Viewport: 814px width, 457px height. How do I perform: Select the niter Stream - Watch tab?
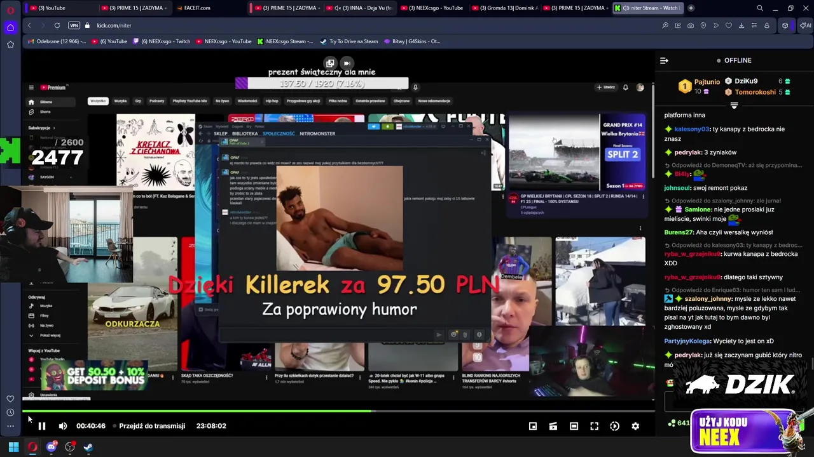coord(647,8)
